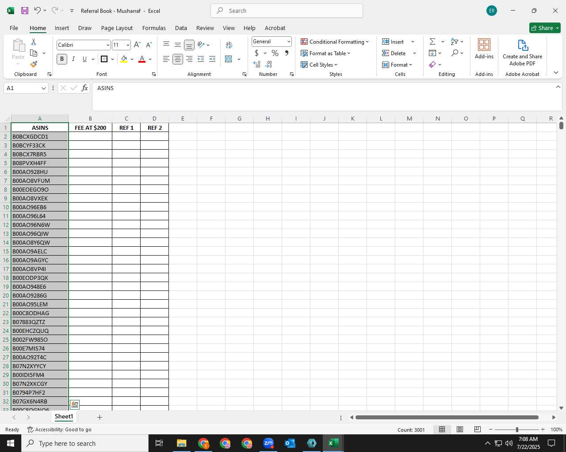The width and height of the screenshot is (566, 452).
Task: Click the Cut scissors icon
Action: coord(34,41)
